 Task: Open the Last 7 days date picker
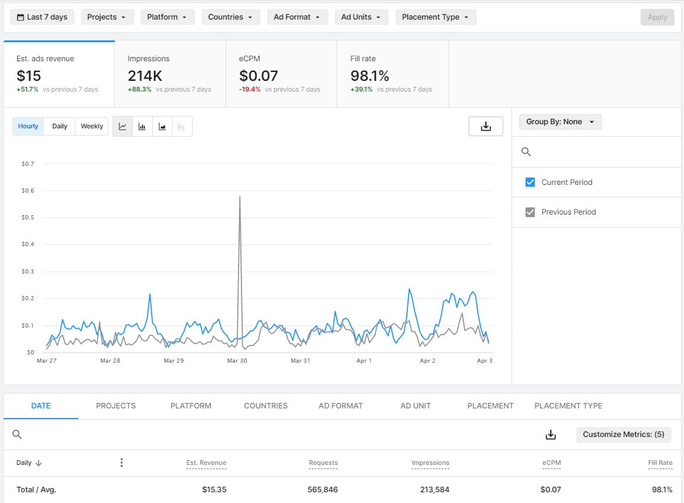42,17
